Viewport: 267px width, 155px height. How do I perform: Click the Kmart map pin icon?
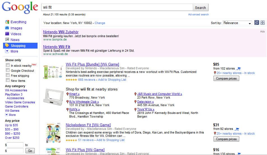click(68, 94)
